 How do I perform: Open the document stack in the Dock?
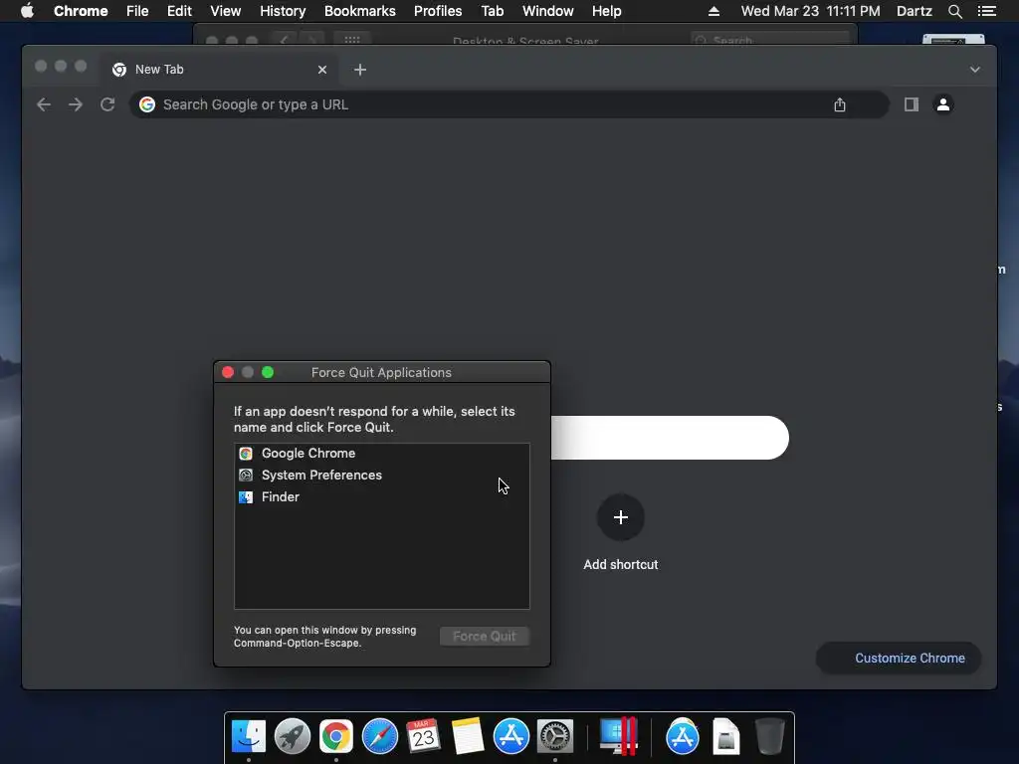pos(725,736)
